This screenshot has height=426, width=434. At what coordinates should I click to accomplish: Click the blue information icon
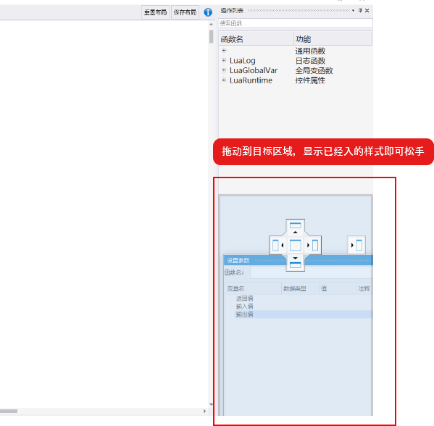coord(208,12)
